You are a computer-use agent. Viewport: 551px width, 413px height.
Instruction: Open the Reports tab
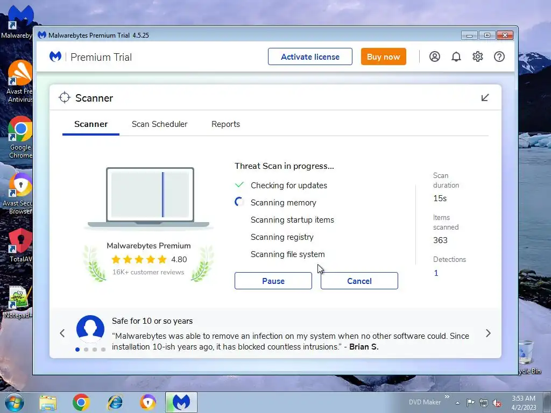(x=225, y=124)
